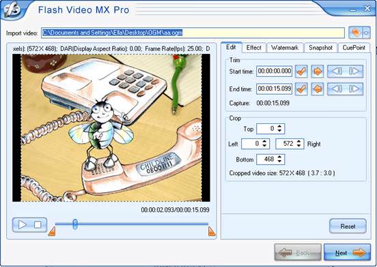
Task: Decrease the crop Right value 572
Action: point(298,146)
